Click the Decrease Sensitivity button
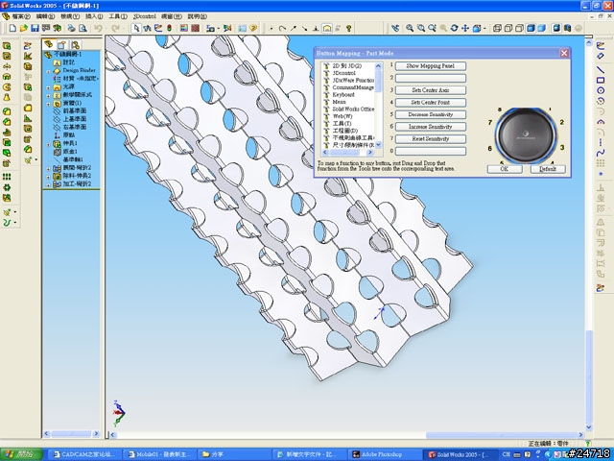Viewport: 614px width, 461px height. coord(431,114)
